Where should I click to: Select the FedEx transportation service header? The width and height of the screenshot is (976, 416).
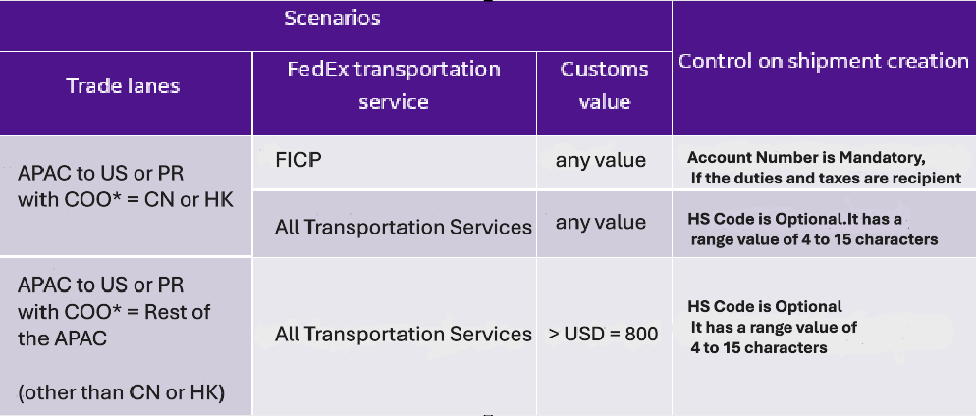pos(393,85)
